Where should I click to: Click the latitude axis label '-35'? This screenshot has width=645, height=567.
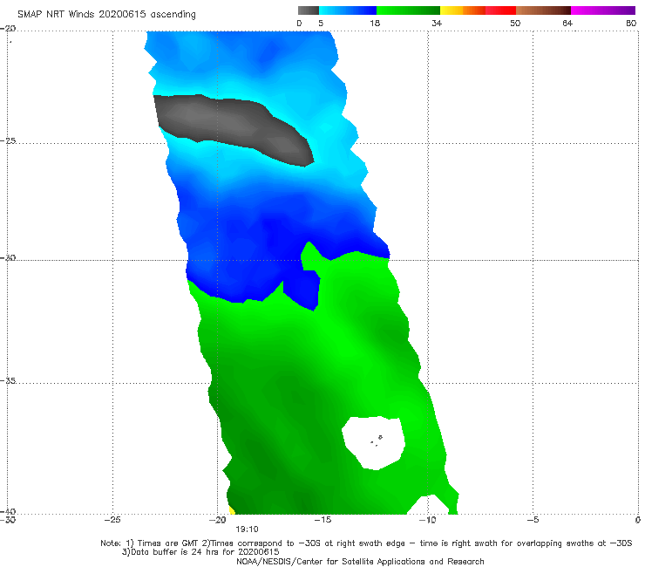coord(8,381)
